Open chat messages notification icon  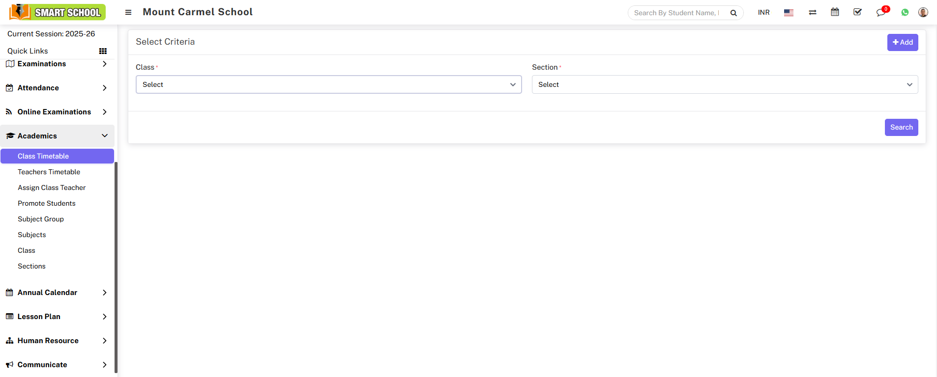(880, 13)
